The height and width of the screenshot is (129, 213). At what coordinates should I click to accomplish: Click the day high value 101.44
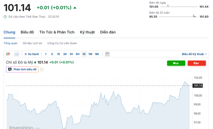204,7
